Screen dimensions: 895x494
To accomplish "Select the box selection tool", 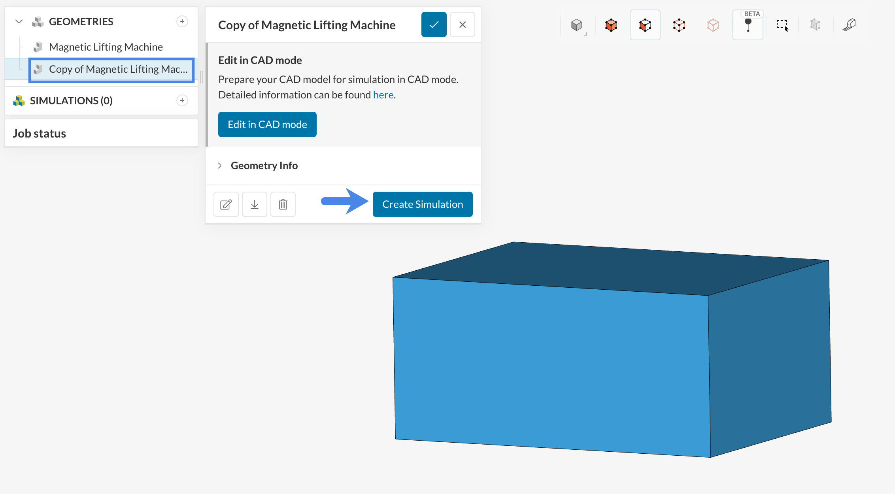I will (782, 25).
